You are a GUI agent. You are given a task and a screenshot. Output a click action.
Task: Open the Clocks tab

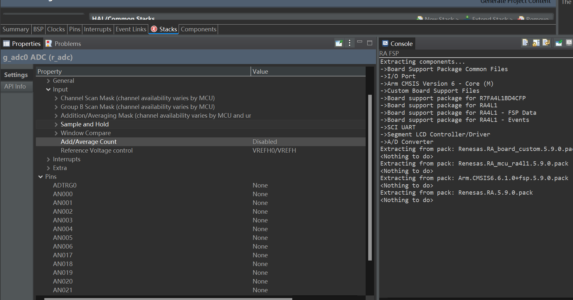pos(56,29)
